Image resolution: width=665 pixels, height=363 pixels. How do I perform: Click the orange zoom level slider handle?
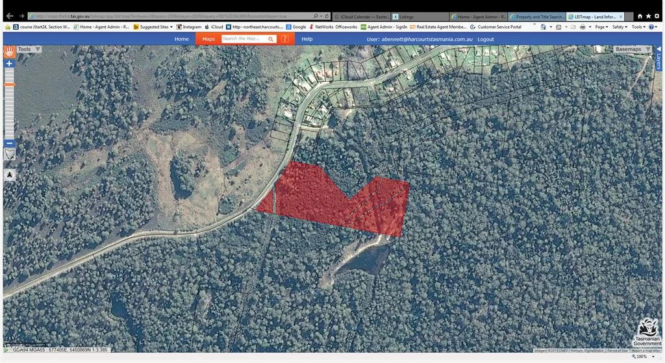[9, 84]
